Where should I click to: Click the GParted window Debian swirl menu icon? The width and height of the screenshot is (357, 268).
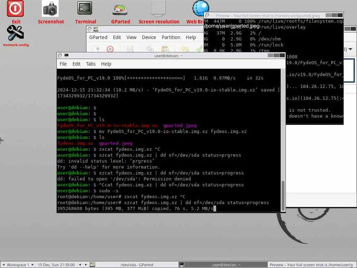pos(90,29)
